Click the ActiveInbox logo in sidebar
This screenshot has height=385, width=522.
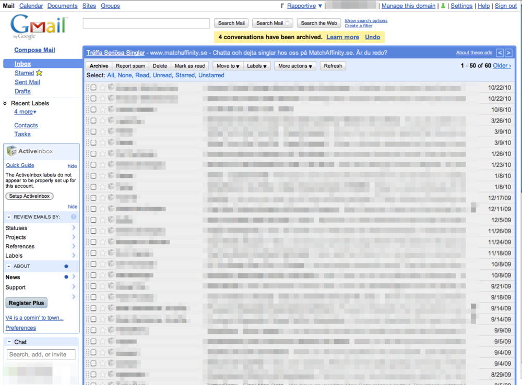[x=30, y=151]
